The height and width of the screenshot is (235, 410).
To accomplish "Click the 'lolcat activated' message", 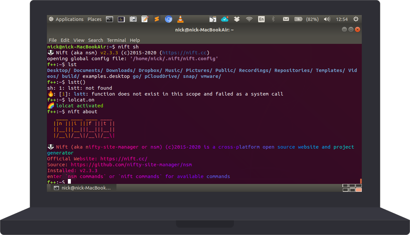I will (x=80, y=106).
